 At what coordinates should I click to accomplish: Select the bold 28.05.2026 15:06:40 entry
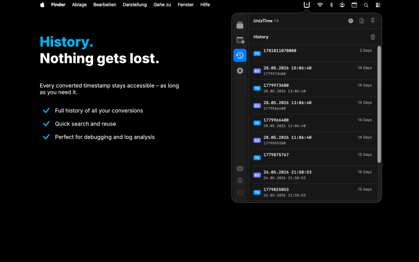coord(287,68)
